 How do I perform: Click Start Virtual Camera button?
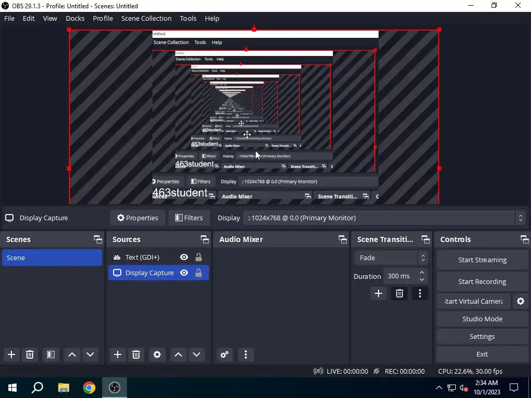[x=473, y=301]
